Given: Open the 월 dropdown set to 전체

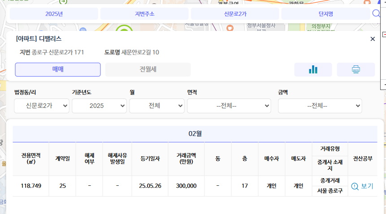Looking at the screenshot, I should [x=157, y=106].
